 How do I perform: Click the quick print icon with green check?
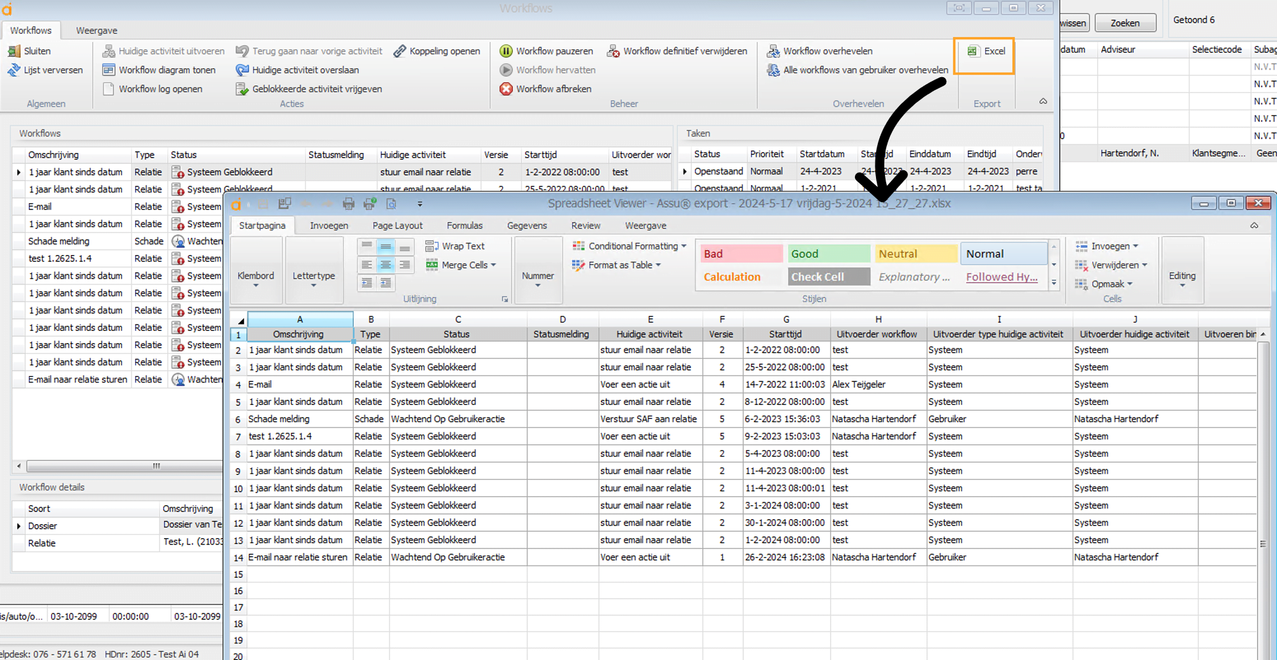370,204
